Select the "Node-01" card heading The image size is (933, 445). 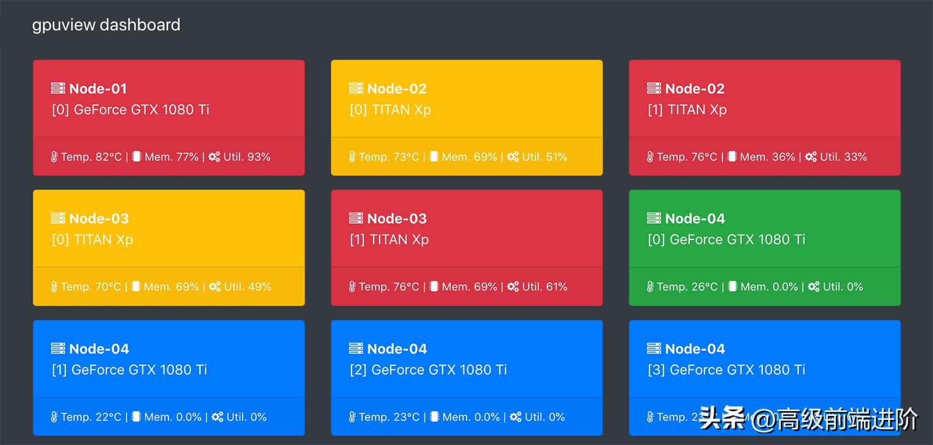(98, 89)
